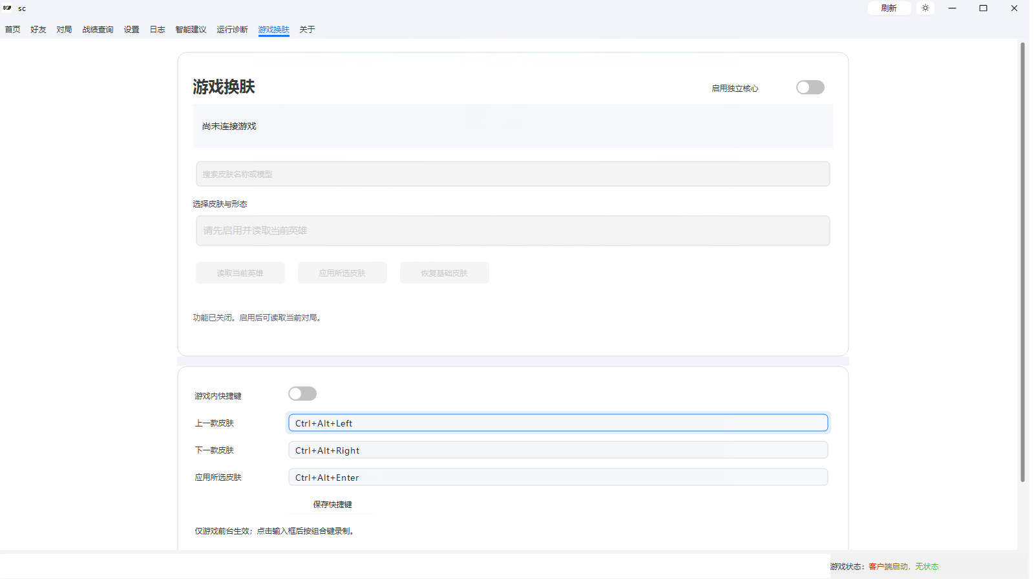1034x579 pixels.
Task: Click the 尚未连接游戏 status text
Action: coord(229,126)
